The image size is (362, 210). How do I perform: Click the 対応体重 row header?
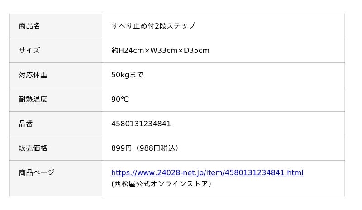[x=33, y=75]
